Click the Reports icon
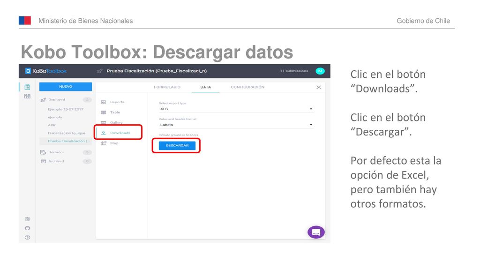The image size is (480, 270). [x=104, y=102]
